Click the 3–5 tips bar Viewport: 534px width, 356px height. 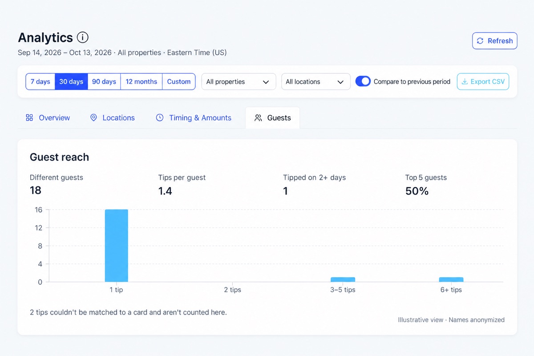pyautogui.click(x=343, y=279)
